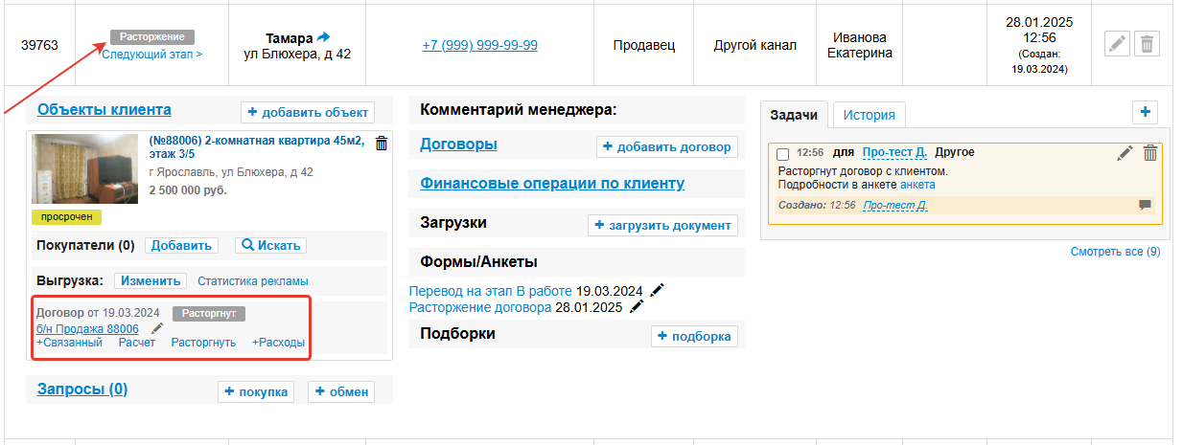Delete apartment №88006 with its trash icon

pyautogui.click(x=382, y=144)
